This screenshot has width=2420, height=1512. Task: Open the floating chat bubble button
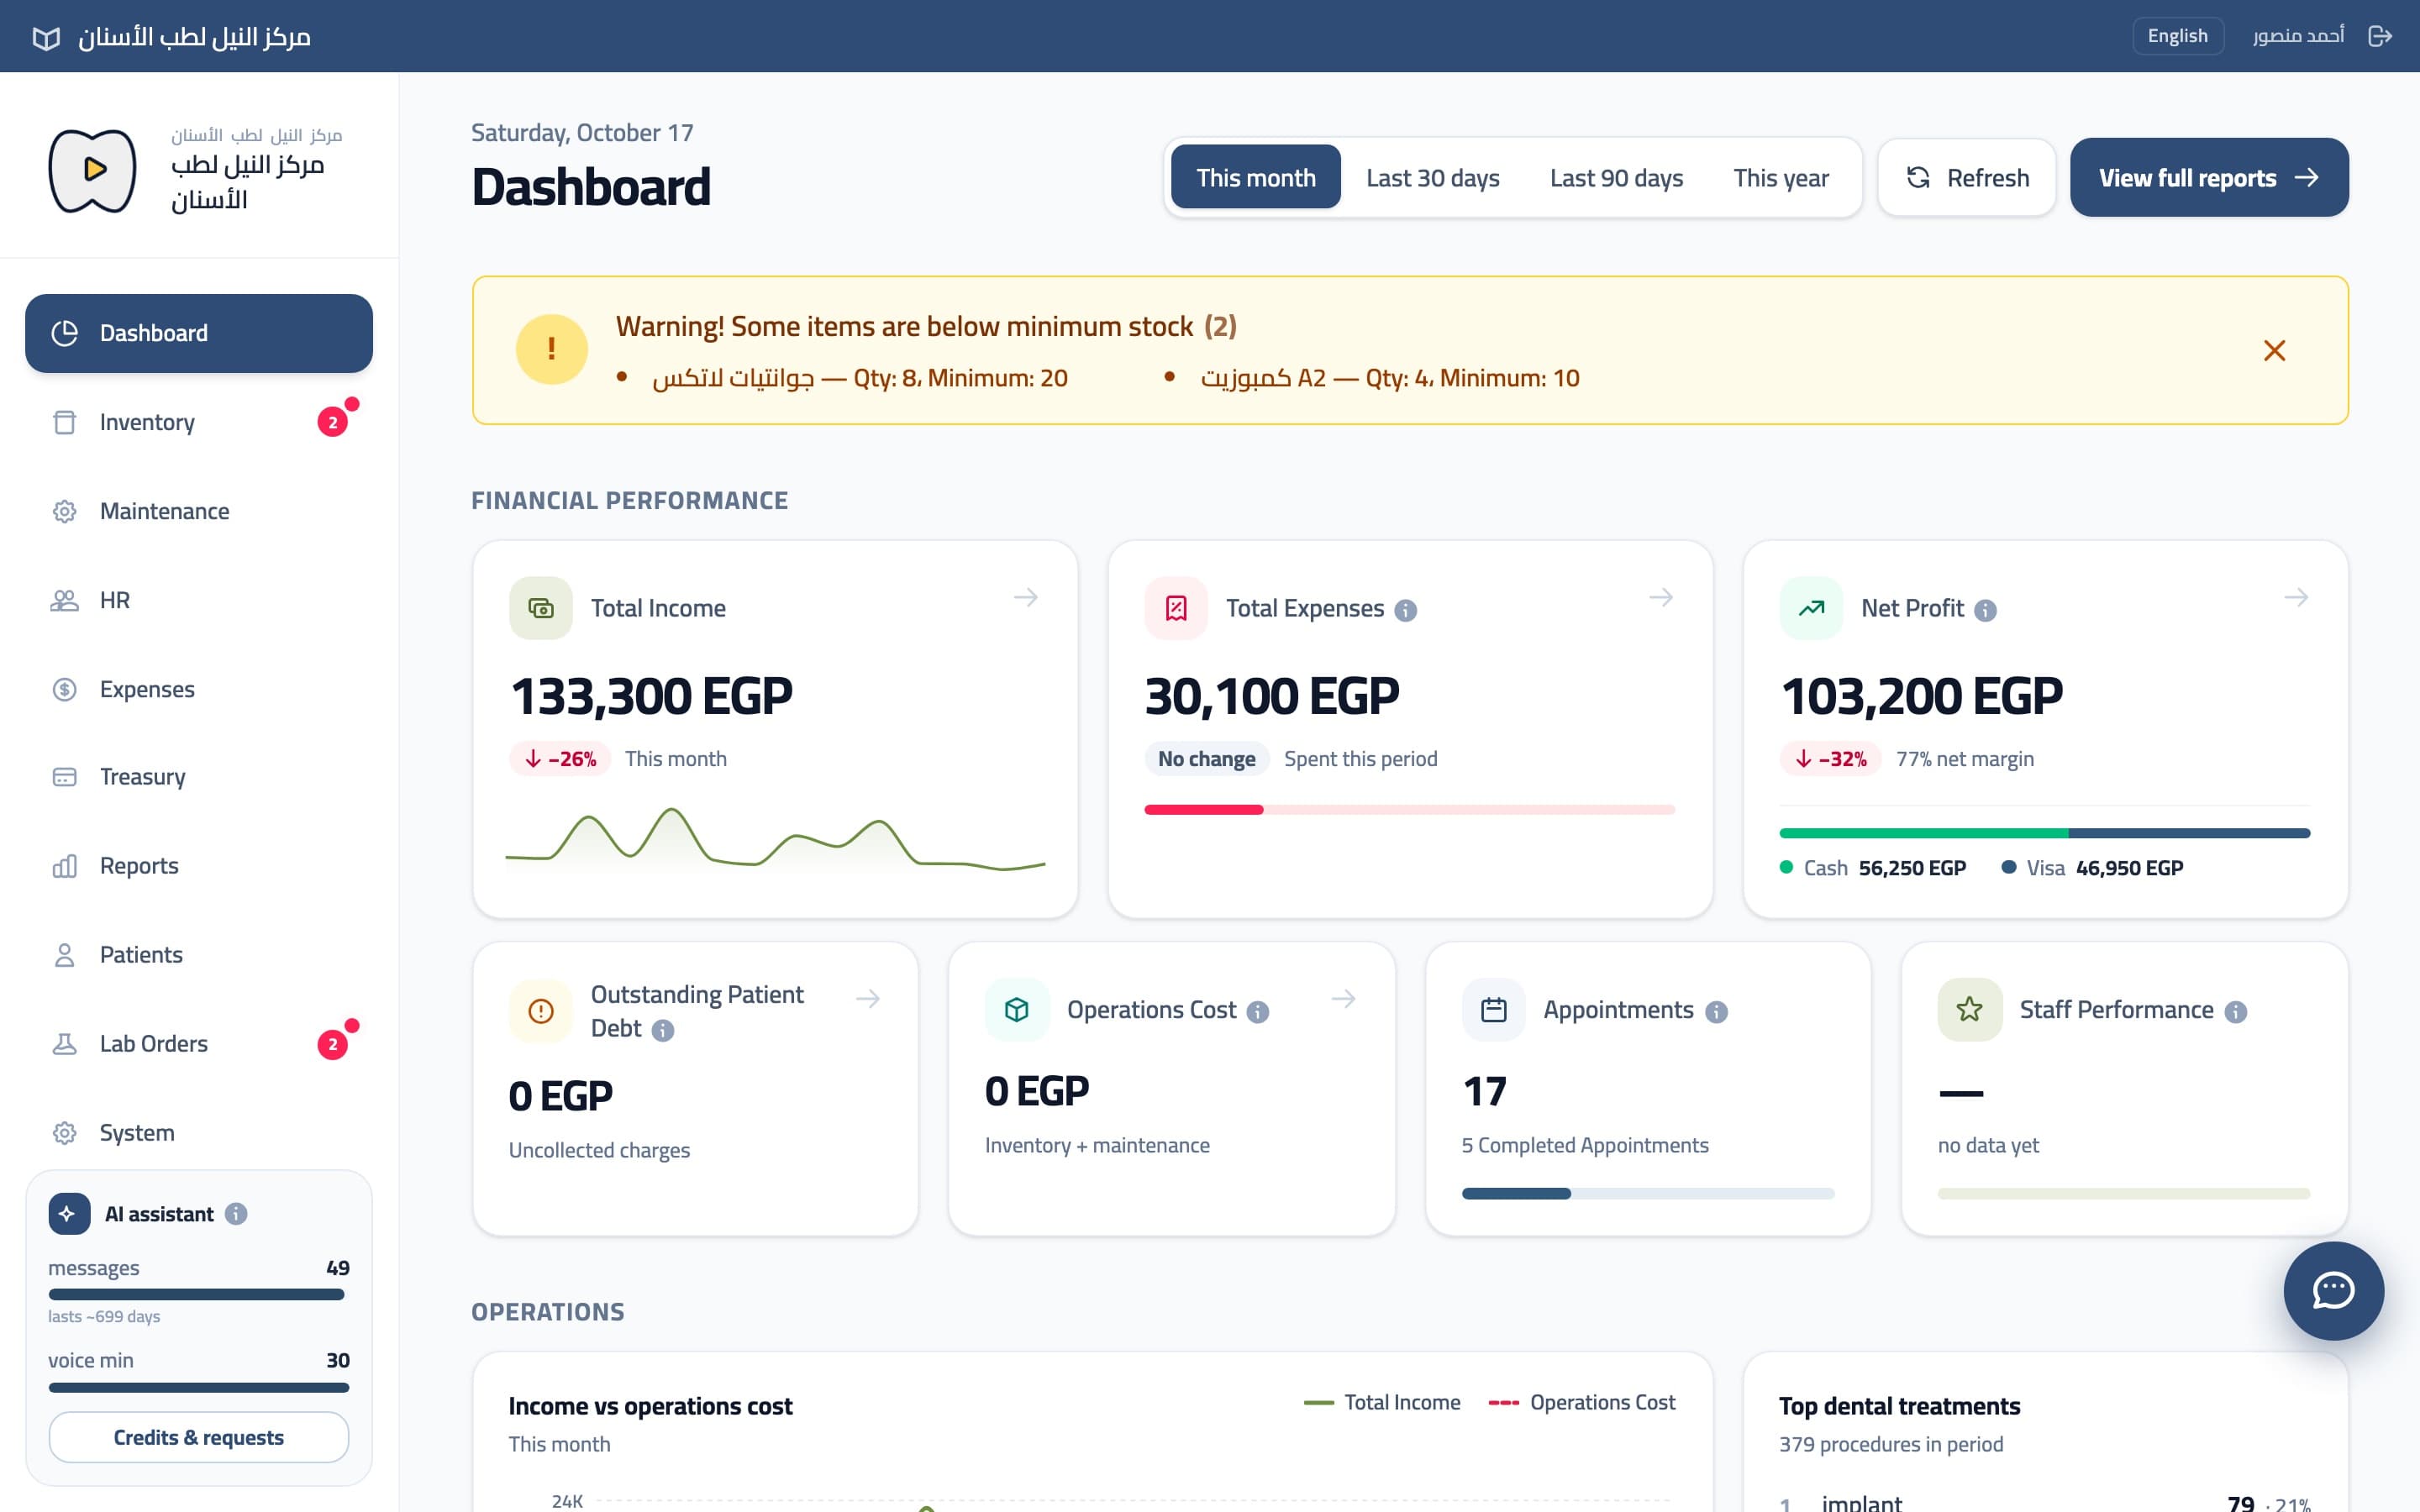click(x=2333, y=1290)
